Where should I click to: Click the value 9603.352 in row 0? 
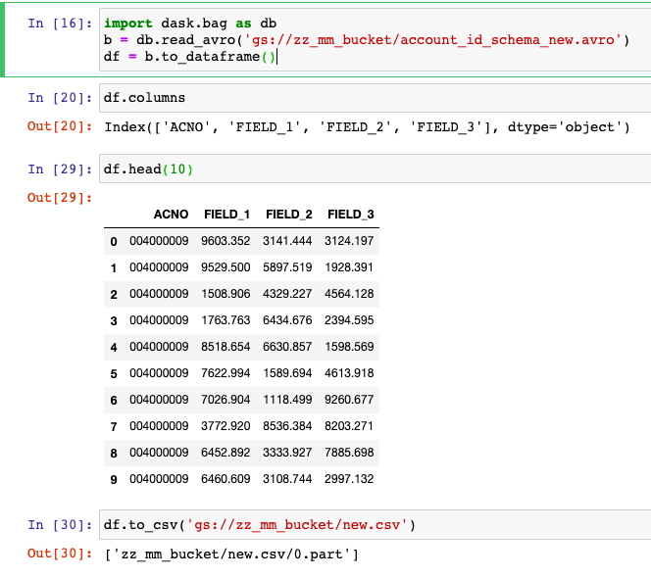225,241
